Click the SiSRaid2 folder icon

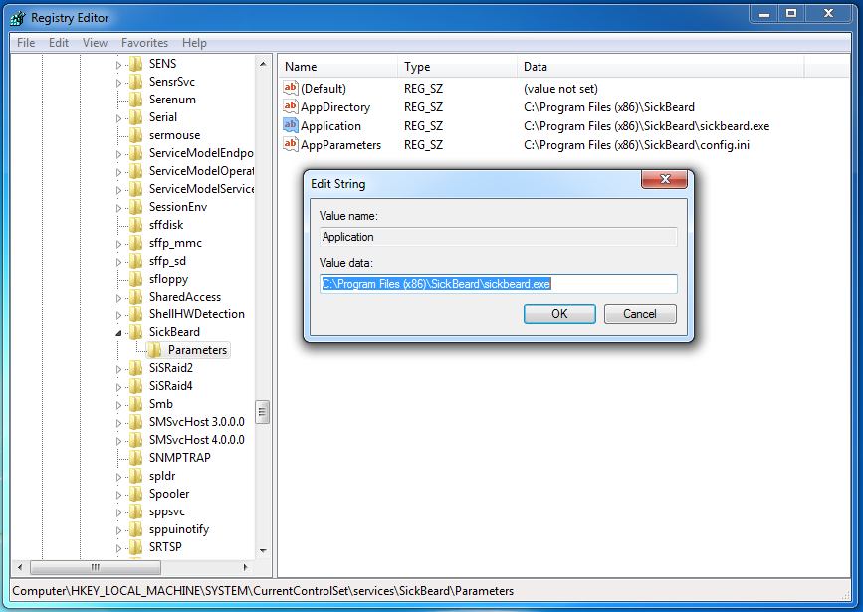pyautogui.click(x=136, y=368)
